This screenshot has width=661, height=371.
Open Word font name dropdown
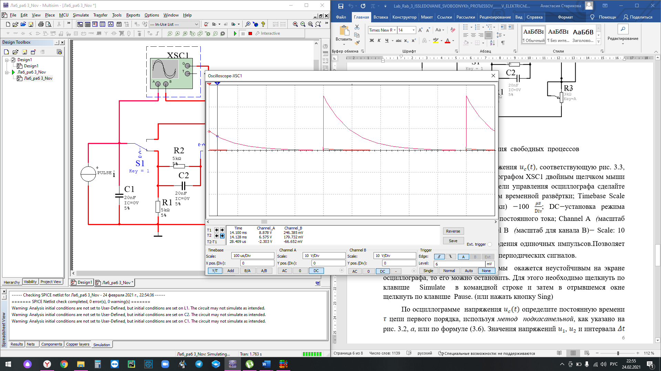tap(395, 30)
